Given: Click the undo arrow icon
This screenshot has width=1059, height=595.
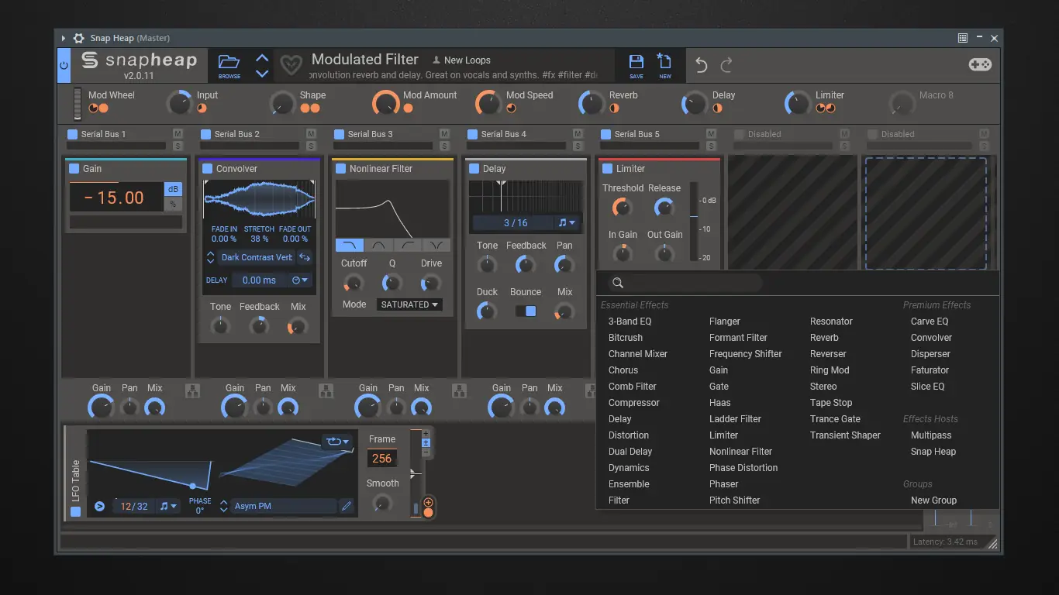Looking at the screenshot, I should [x=702, y=66].
